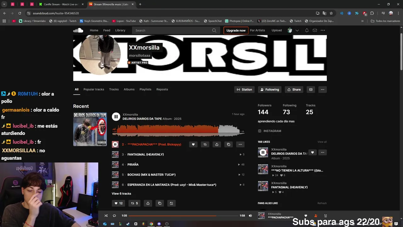Image resolution: width=403 pixels, height=227 pixels.
Task: Click the profile Share button
Action: coord(294,90)
